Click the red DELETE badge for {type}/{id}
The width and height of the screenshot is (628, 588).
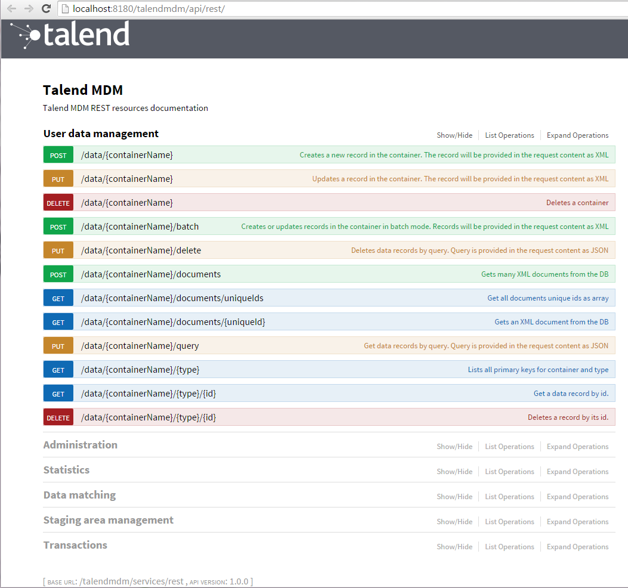(58, 417)
